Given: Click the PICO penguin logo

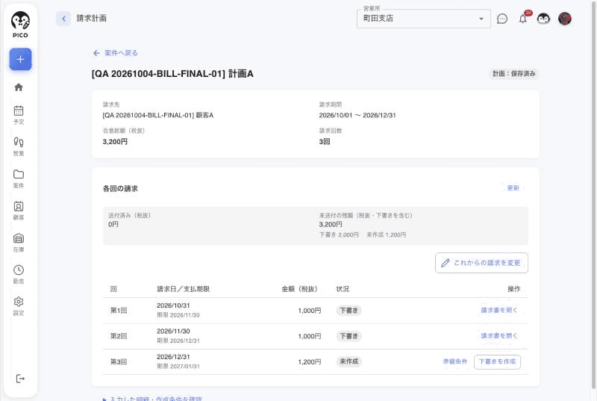Looking at the screenshot, I should [x=20, y=24].
